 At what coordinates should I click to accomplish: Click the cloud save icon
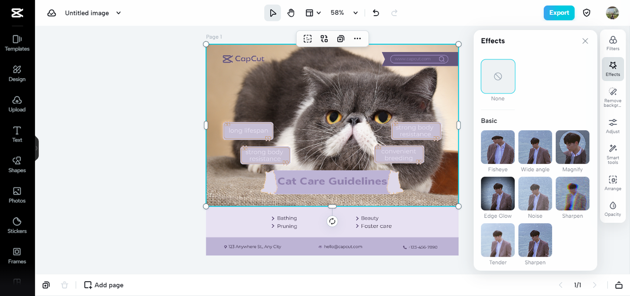click(52, 13)
